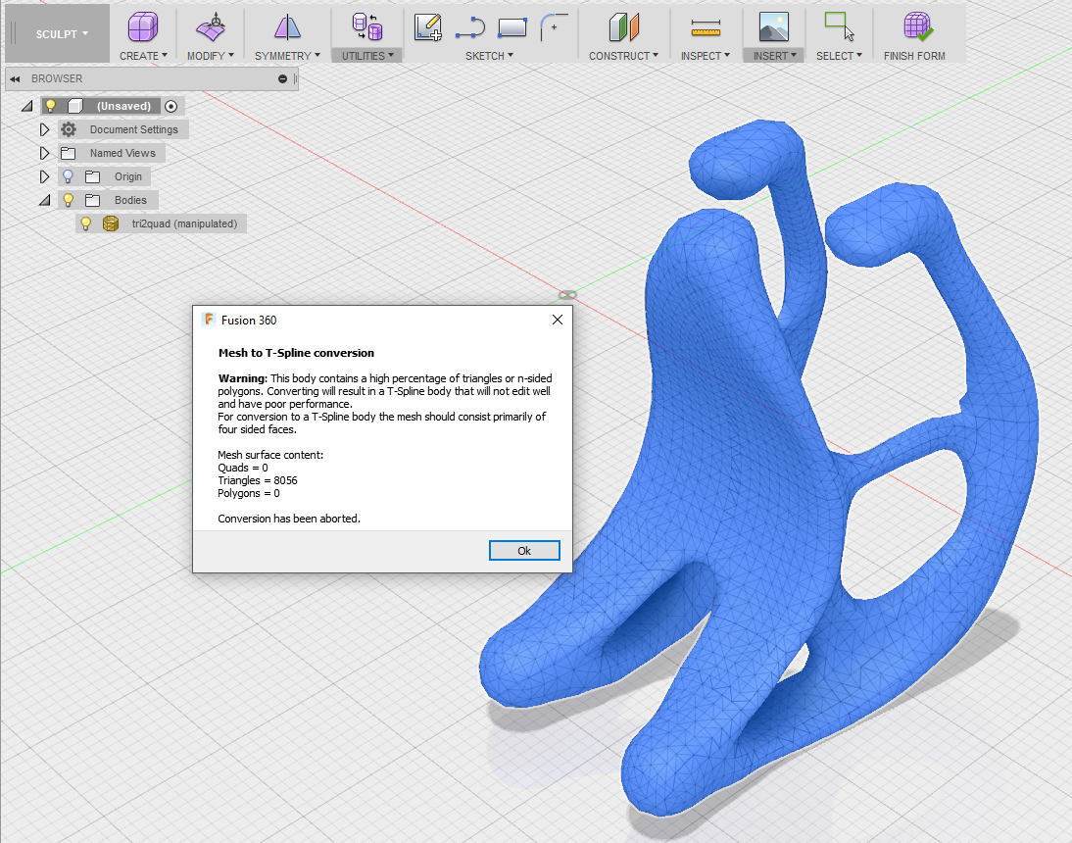Expand the Document Settings tree item
This screenshot has width=1072, height=843.
(44, 128)
